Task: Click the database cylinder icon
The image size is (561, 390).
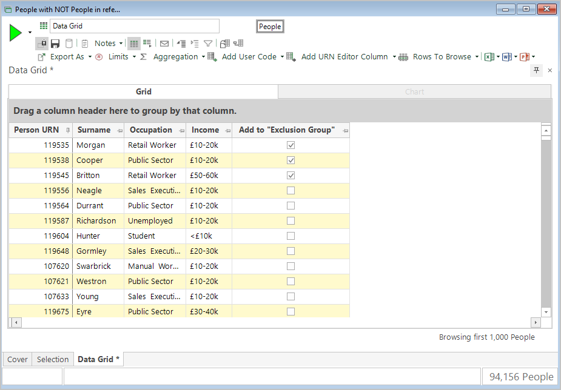Action: click(x=69, y=44)
